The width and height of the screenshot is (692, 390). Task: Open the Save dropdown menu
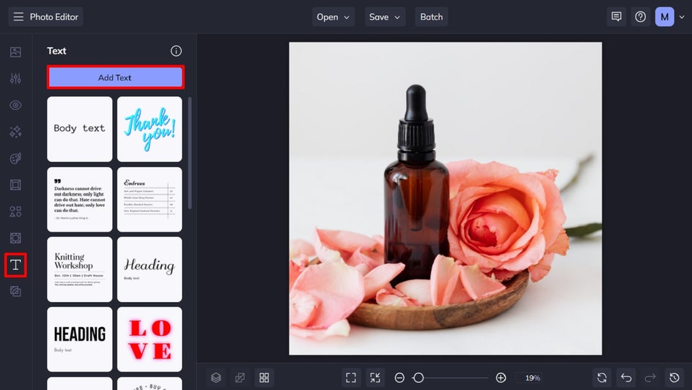point(385,17)
